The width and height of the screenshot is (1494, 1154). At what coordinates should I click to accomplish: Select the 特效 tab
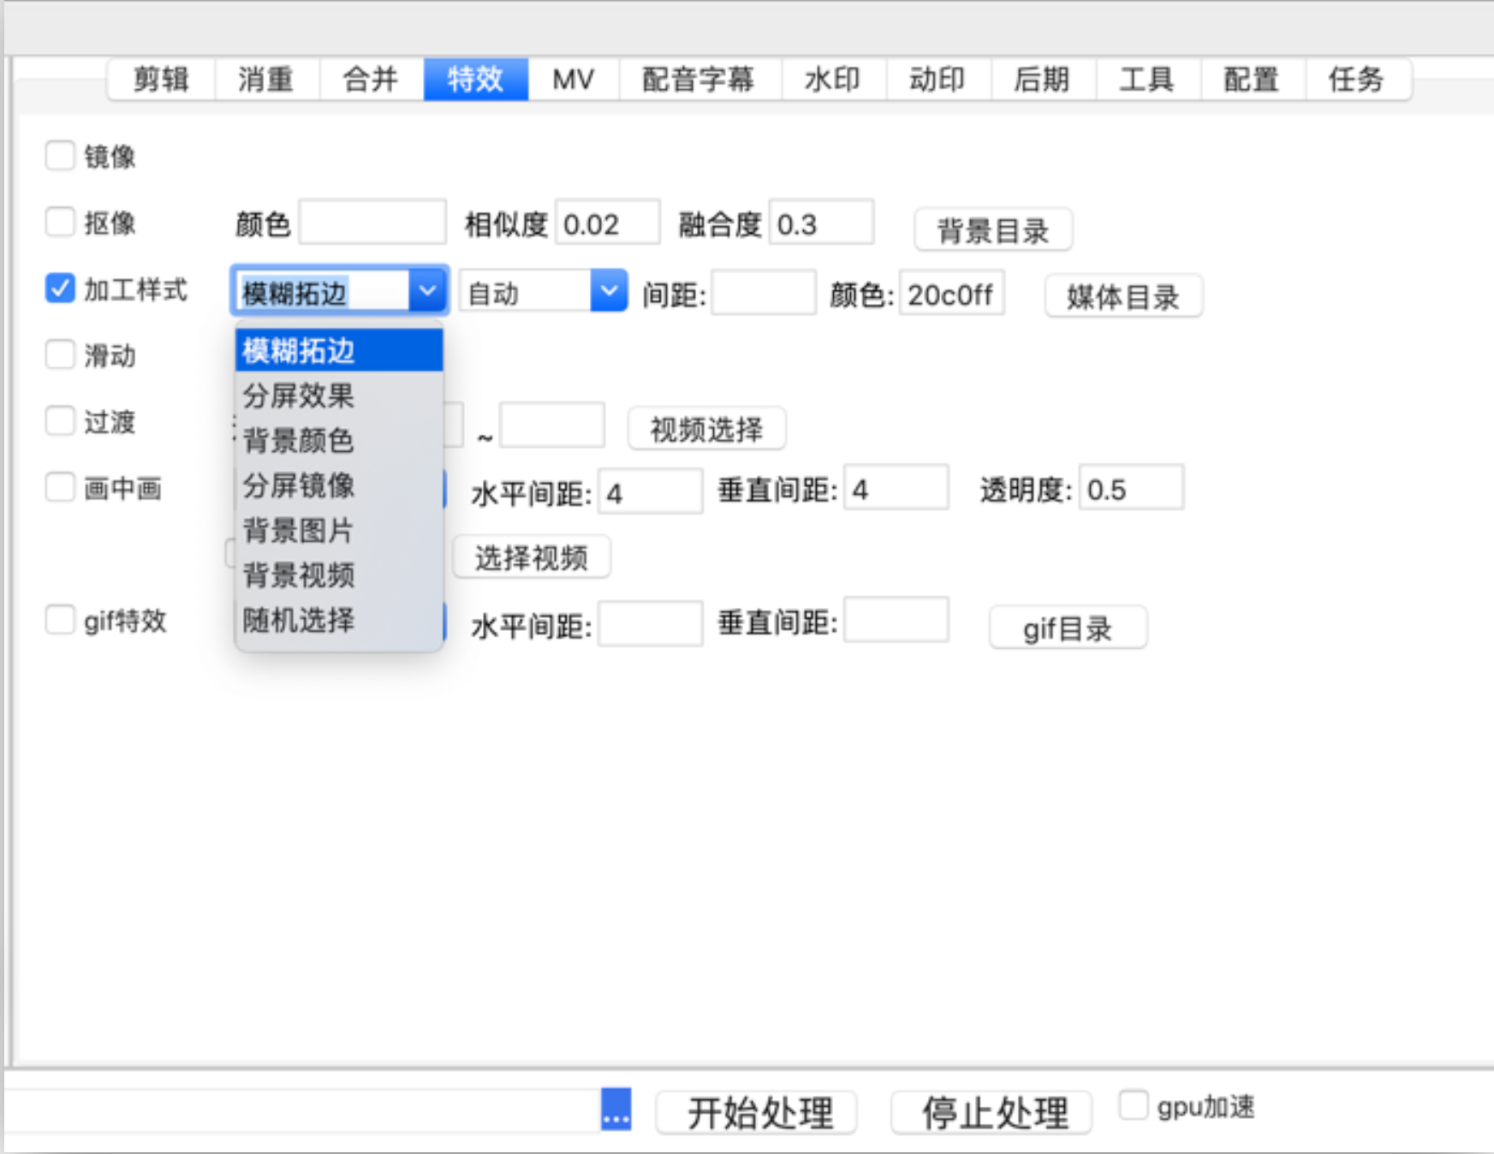click(x=475, y=80)
